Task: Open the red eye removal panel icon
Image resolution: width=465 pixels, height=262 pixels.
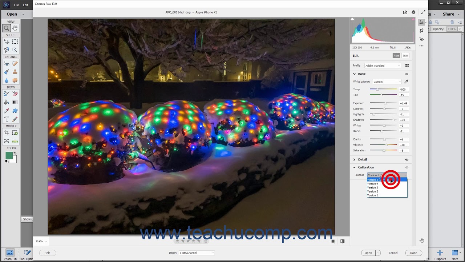Action: pyautogui.click(x=421, y=39)
